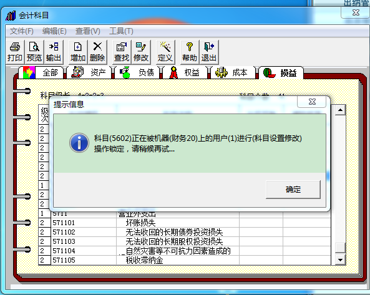Screen dimensions: 370x295
Task: Click the scrollbar down arrow of the account list
Action: [340, 260]
